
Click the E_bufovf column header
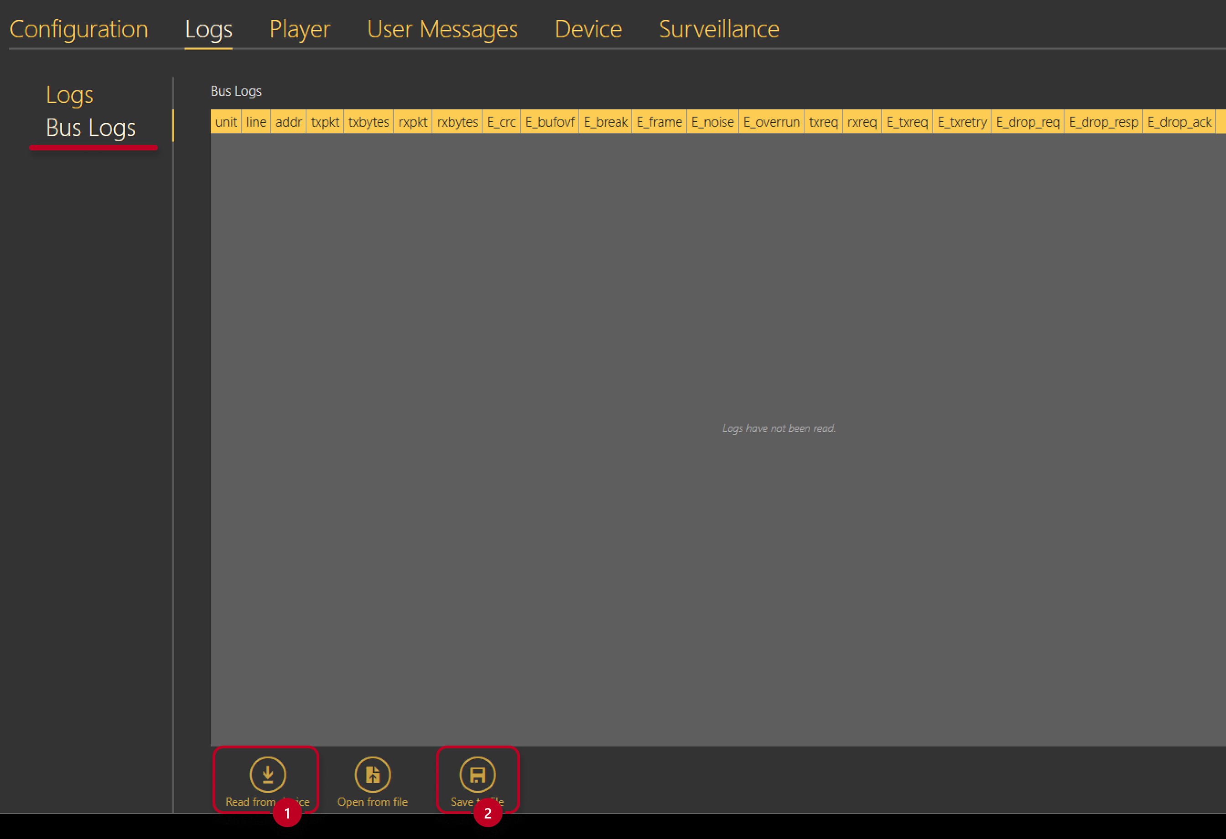click(550, 122)
